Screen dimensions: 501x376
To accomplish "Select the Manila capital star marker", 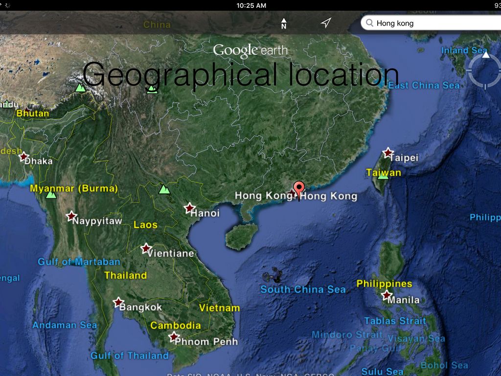I will pyautogui.click(x=387, y=295).
